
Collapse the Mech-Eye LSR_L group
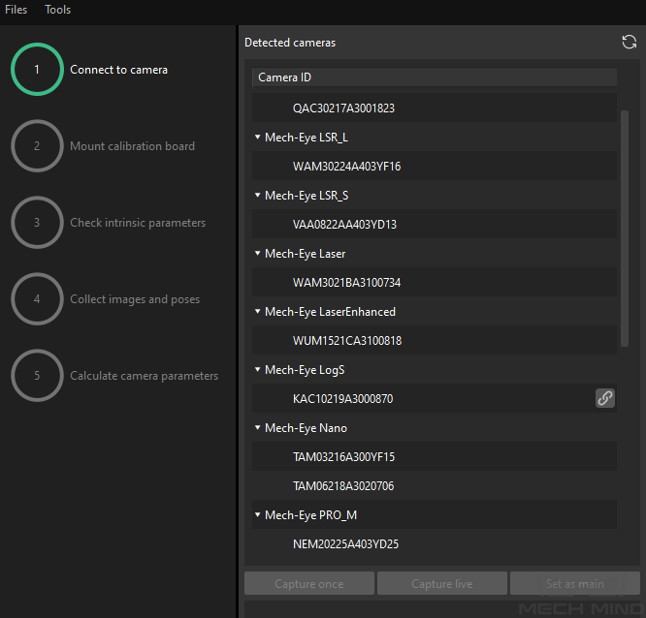pyautogui.click(x=257, y=137)
